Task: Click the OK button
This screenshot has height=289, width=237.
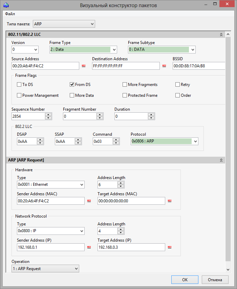Action: (185, 280)
